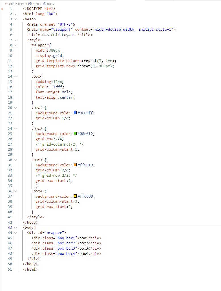Fold the #wrapper rule on line 8
Image resolution: width=221 pixels, height=291 pixels.
pos(16,45)
